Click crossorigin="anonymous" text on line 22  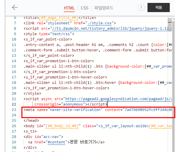pyautogui.click(x=60, y=104)
